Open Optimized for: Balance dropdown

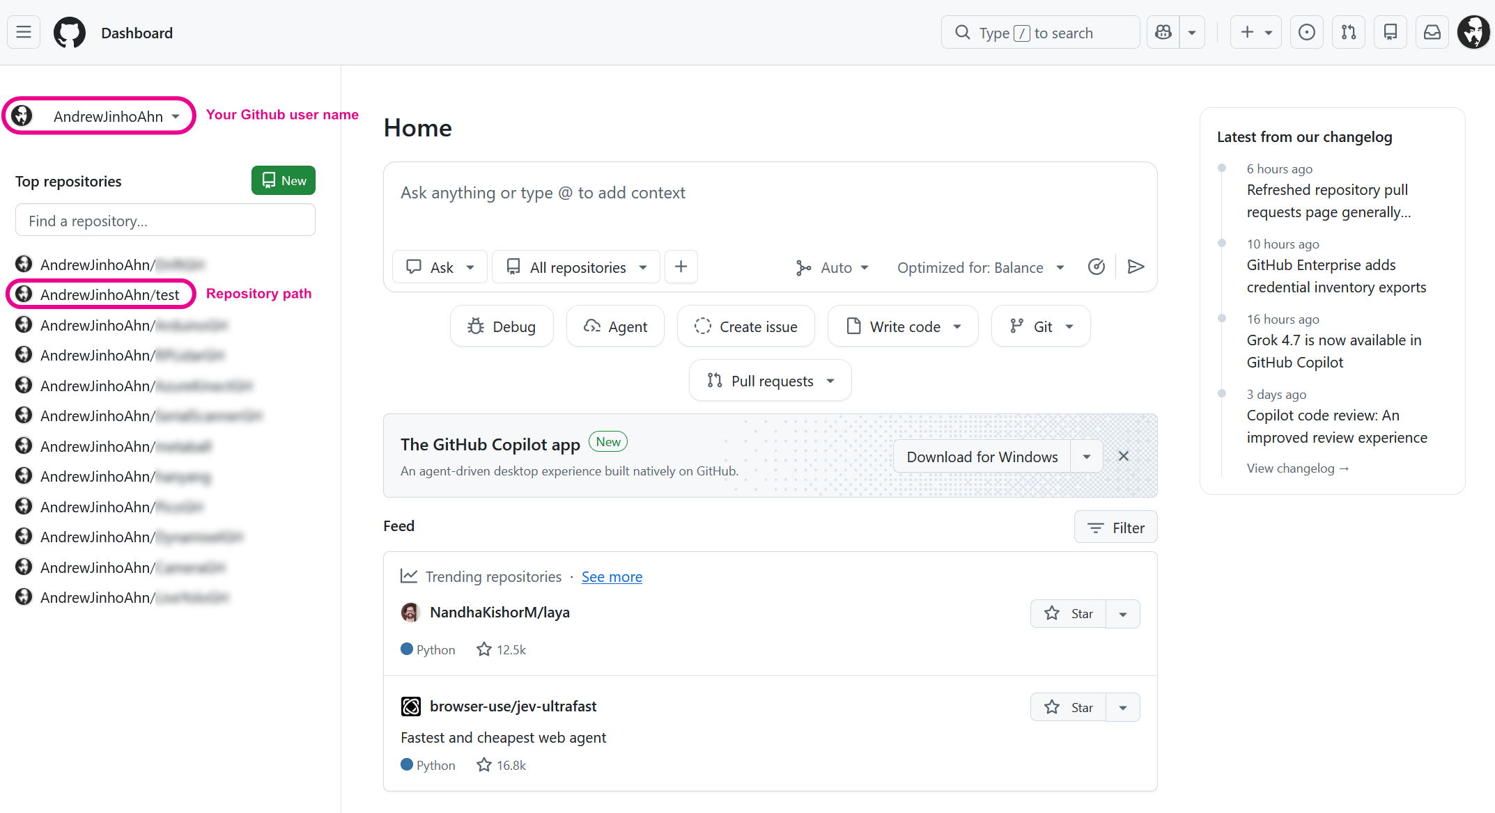(x=981, y=267)
